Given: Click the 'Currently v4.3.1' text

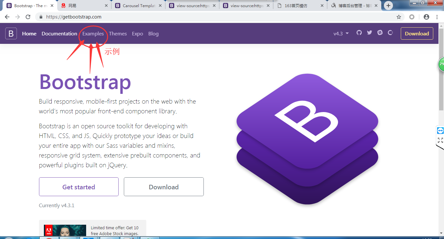Looking at the screenshot, I should coord(57,205).
